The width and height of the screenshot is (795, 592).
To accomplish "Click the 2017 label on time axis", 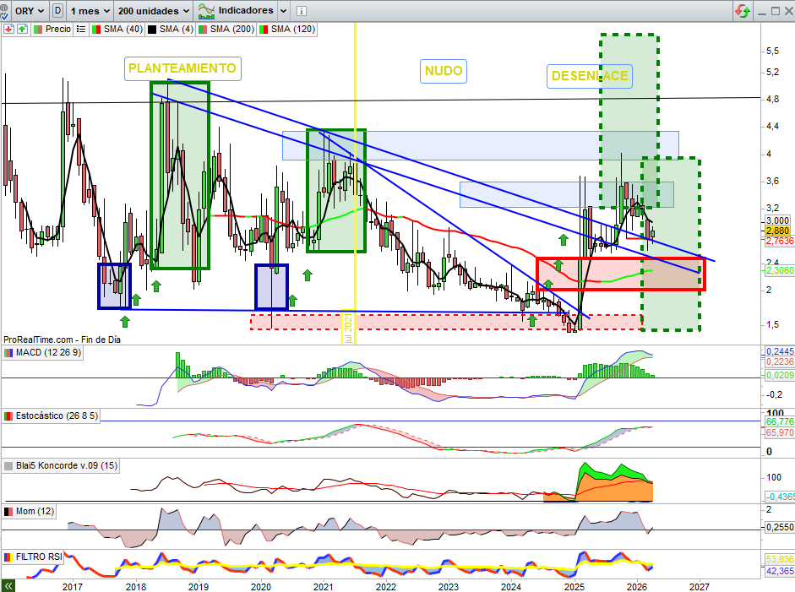I will 73,587.
